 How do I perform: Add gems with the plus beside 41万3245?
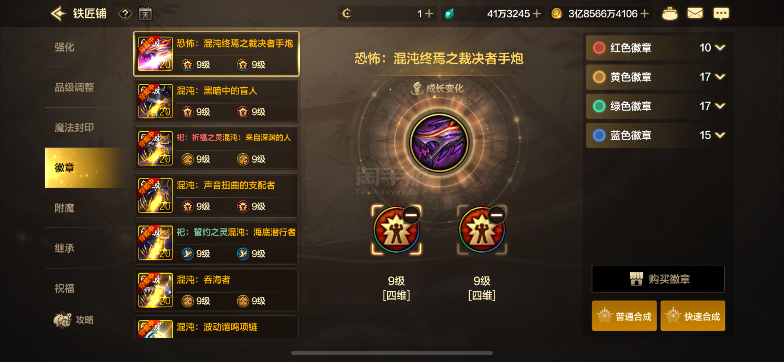537,14
